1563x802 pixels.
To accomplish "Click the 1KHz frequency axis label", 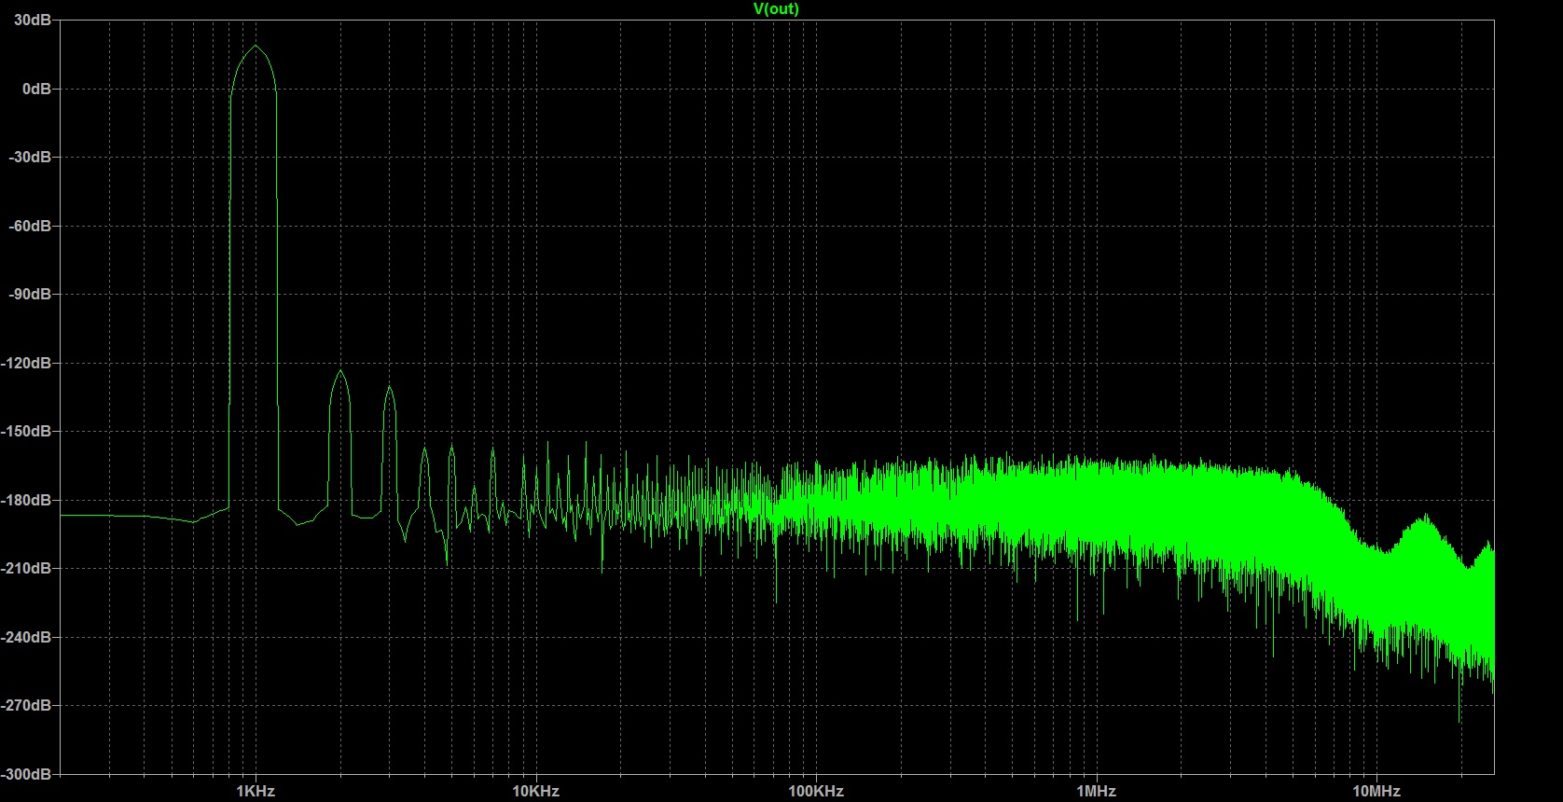I will point(256,791).
